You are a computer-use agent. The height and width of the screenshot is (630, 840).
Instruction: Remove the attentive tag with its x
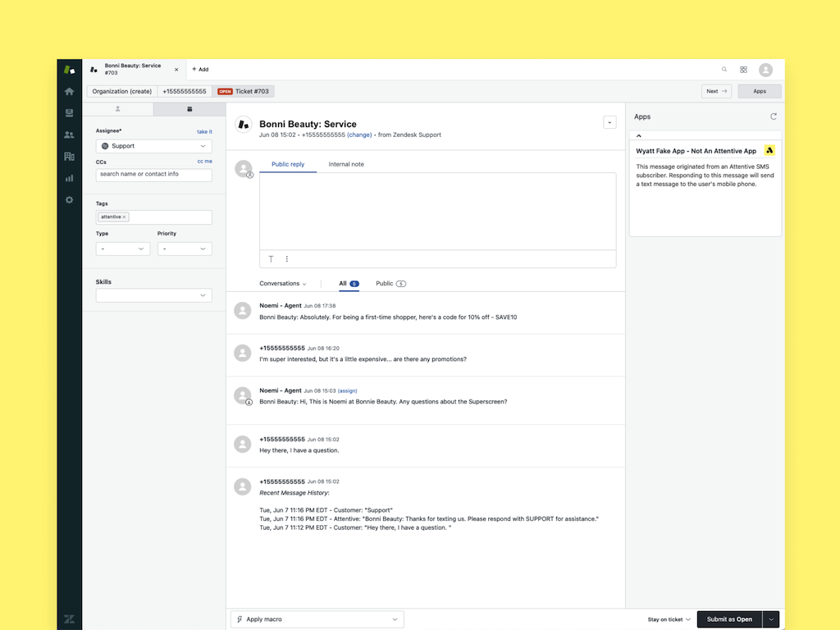(125, 217)
